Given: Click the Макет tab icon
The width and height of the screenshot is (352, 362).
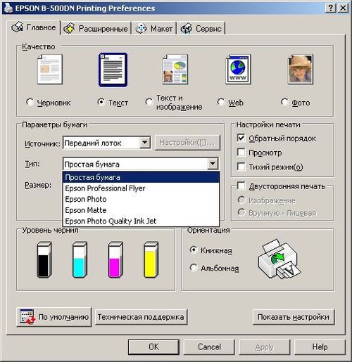Looking at the screenshot, I should click(x=141, y=29).
